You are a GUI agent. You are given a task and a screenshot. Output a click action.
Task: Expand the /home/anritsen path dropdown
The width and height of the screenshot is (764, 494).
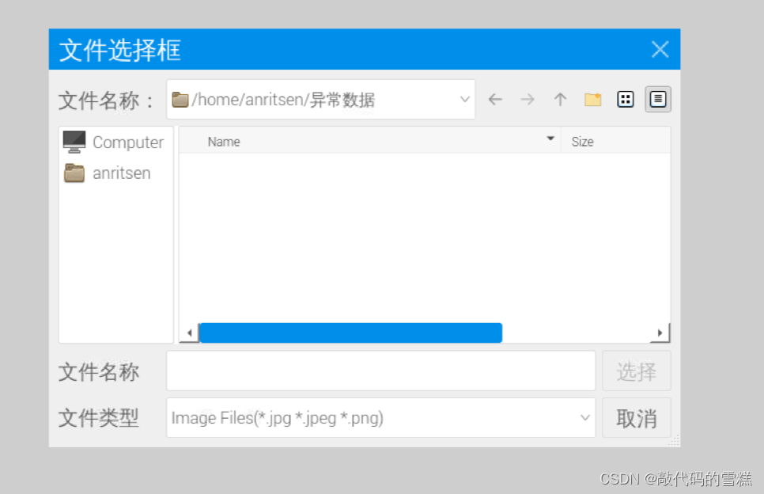coord(465,100)
